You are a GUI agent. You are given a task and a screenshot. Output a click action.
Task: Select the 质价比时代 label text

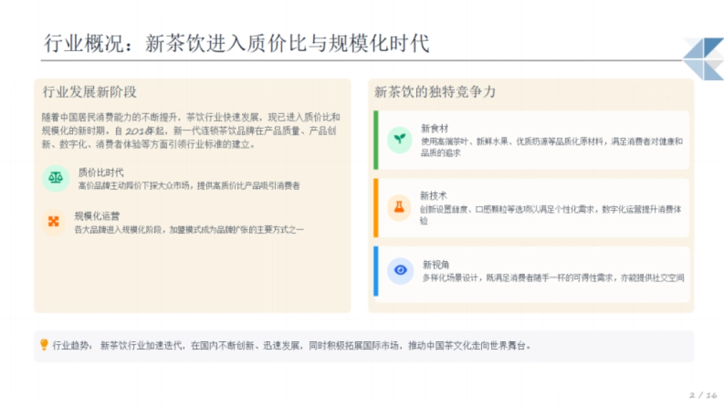[x=100, y=172]
